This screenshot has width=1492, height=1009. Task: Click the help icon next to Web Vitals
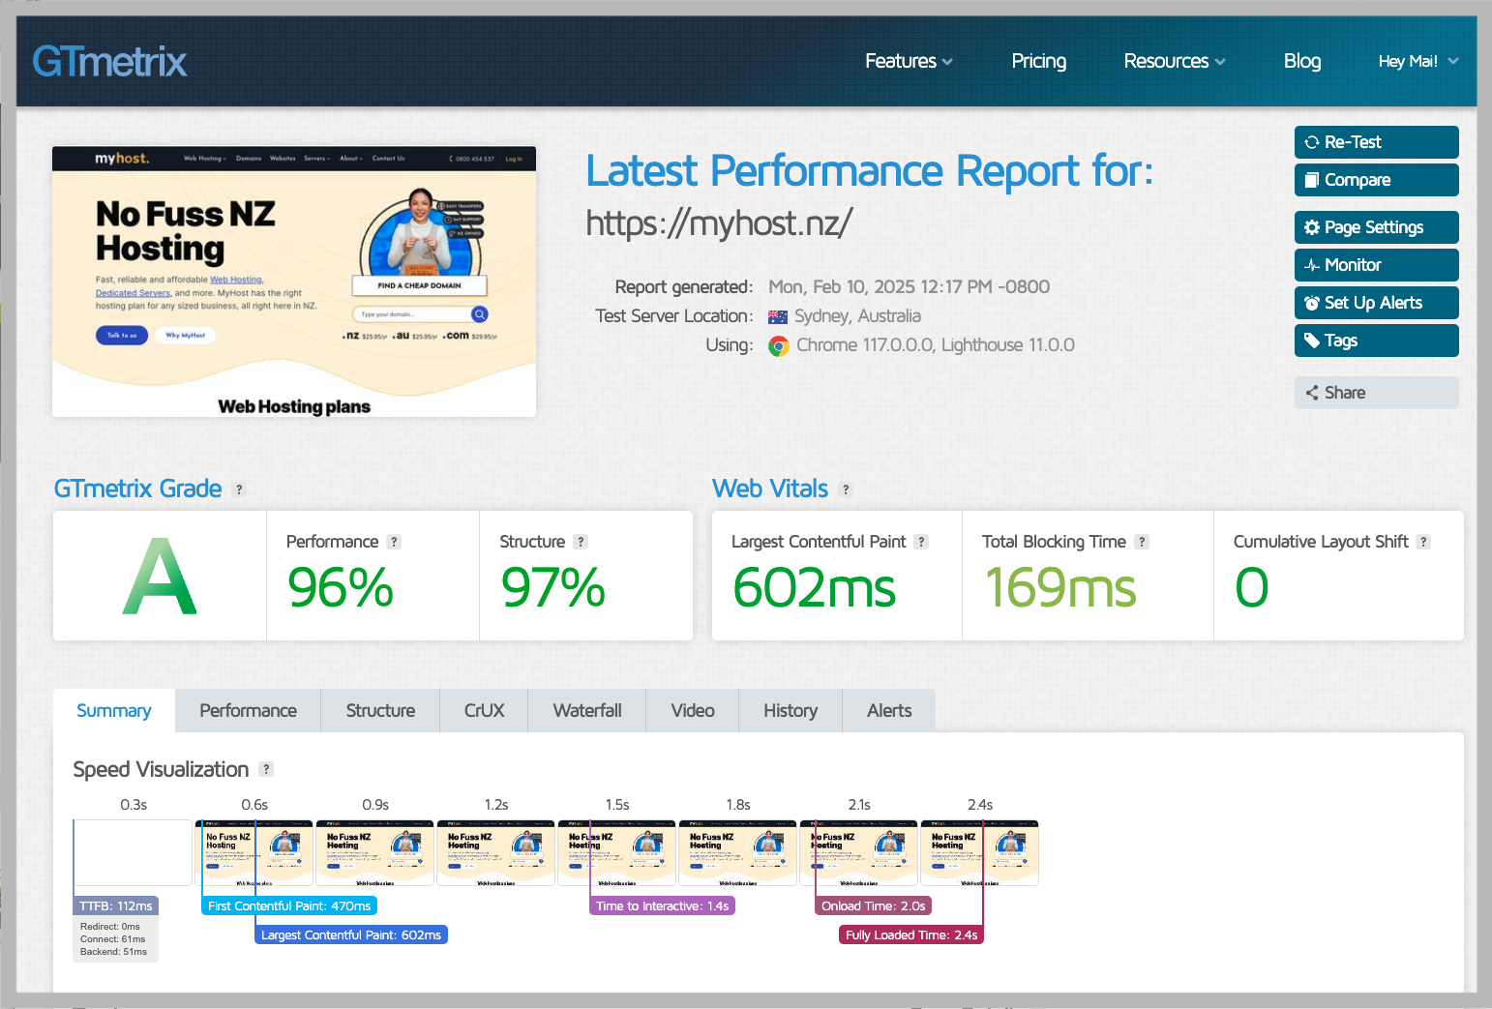click(x=846, y=490)
